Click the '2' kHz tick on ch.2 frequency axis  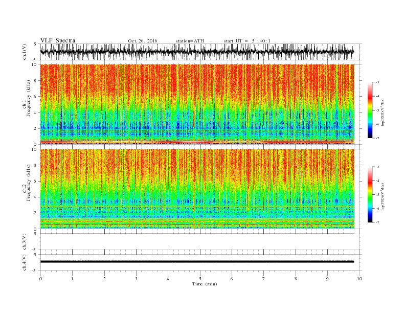[35, 213]
